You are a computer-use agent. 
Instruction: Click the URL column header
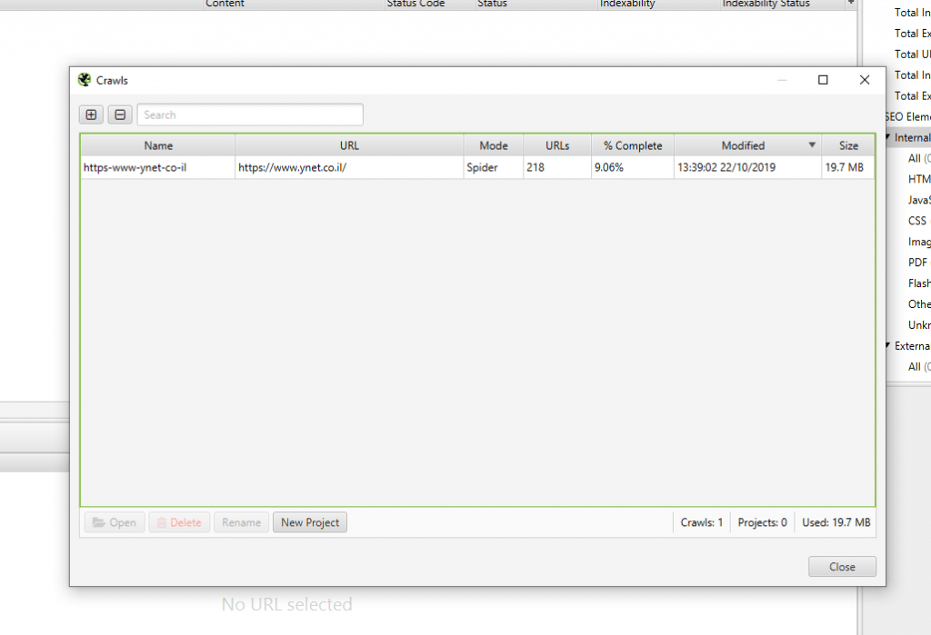tap(349, 145)
